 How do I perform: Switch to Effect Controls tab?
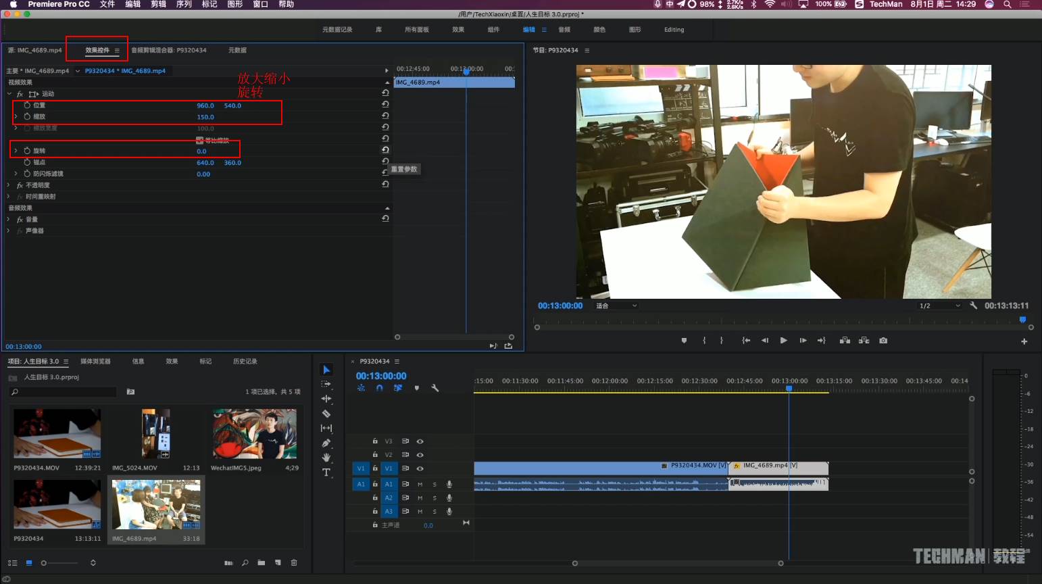click(97, 50)
